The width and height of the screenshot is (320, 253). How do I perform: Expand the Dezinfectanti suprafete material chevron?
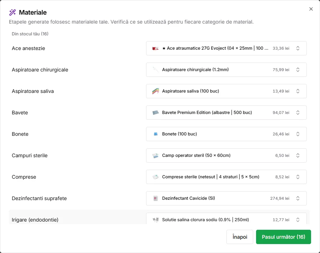coord(298,198)
